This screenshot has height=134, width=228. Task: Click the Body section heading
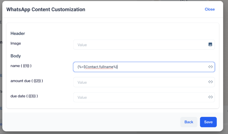[x=16, y=56]
